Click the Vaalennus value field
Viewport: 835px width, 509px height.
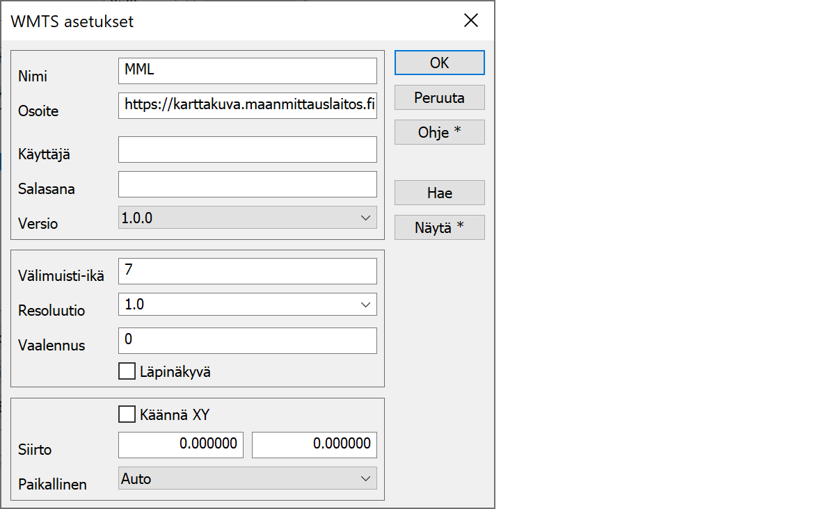247,341
